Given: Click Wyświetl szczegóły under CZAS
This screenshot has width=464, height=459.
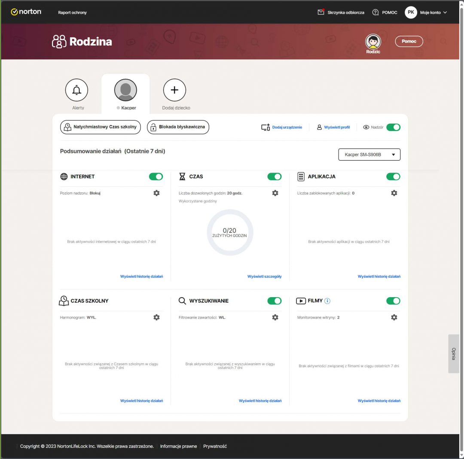Looking at the screenshot, I should coord(264,276).
